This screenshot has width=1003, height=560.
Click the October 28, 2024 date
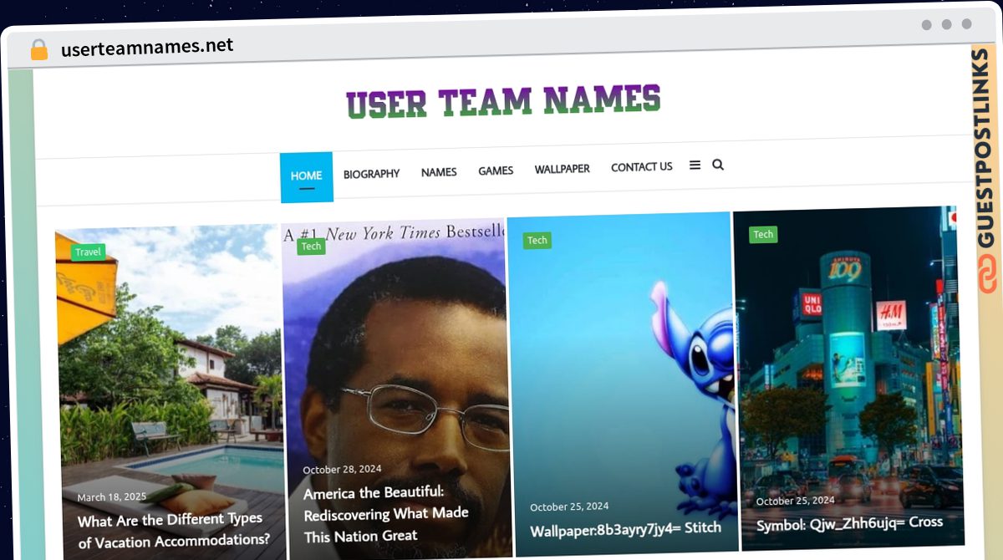click(342, 470)
